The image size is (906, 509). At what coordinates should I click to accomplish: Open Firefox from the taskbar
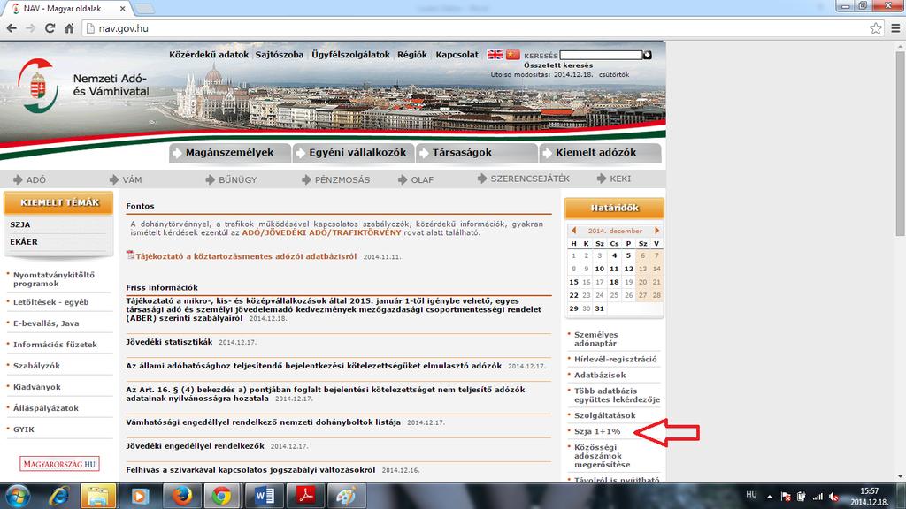[182, 497]
